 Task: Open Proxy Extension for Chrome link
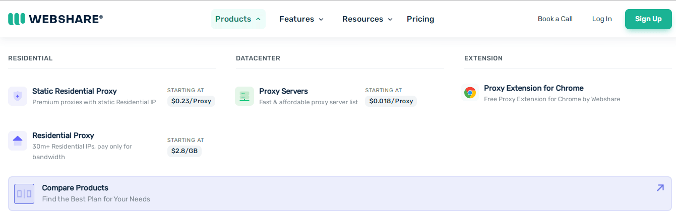click(533, 88)
